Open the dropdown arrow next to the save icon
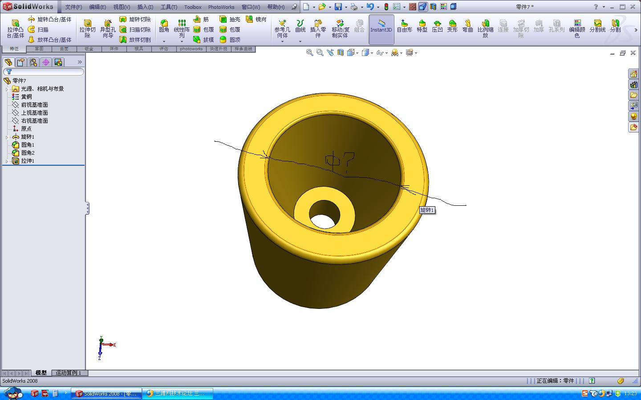Viewport: 641px width, 400px height. click(x=345, y=7)
